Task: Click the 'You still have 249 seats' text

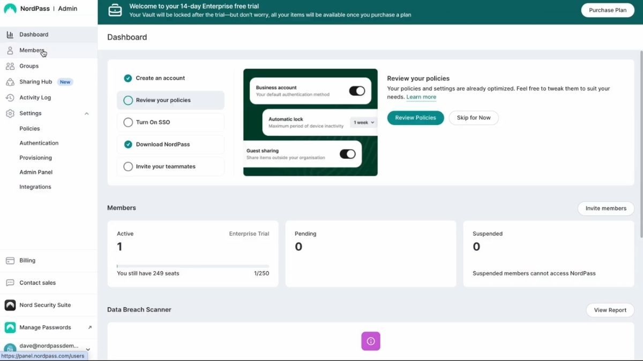Action: (x=148, y=273)
